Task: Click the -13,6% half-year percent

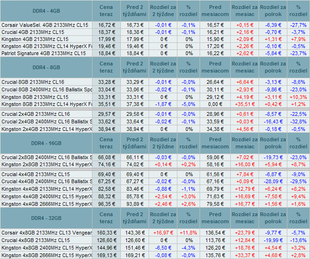Action: click(298, 240)
